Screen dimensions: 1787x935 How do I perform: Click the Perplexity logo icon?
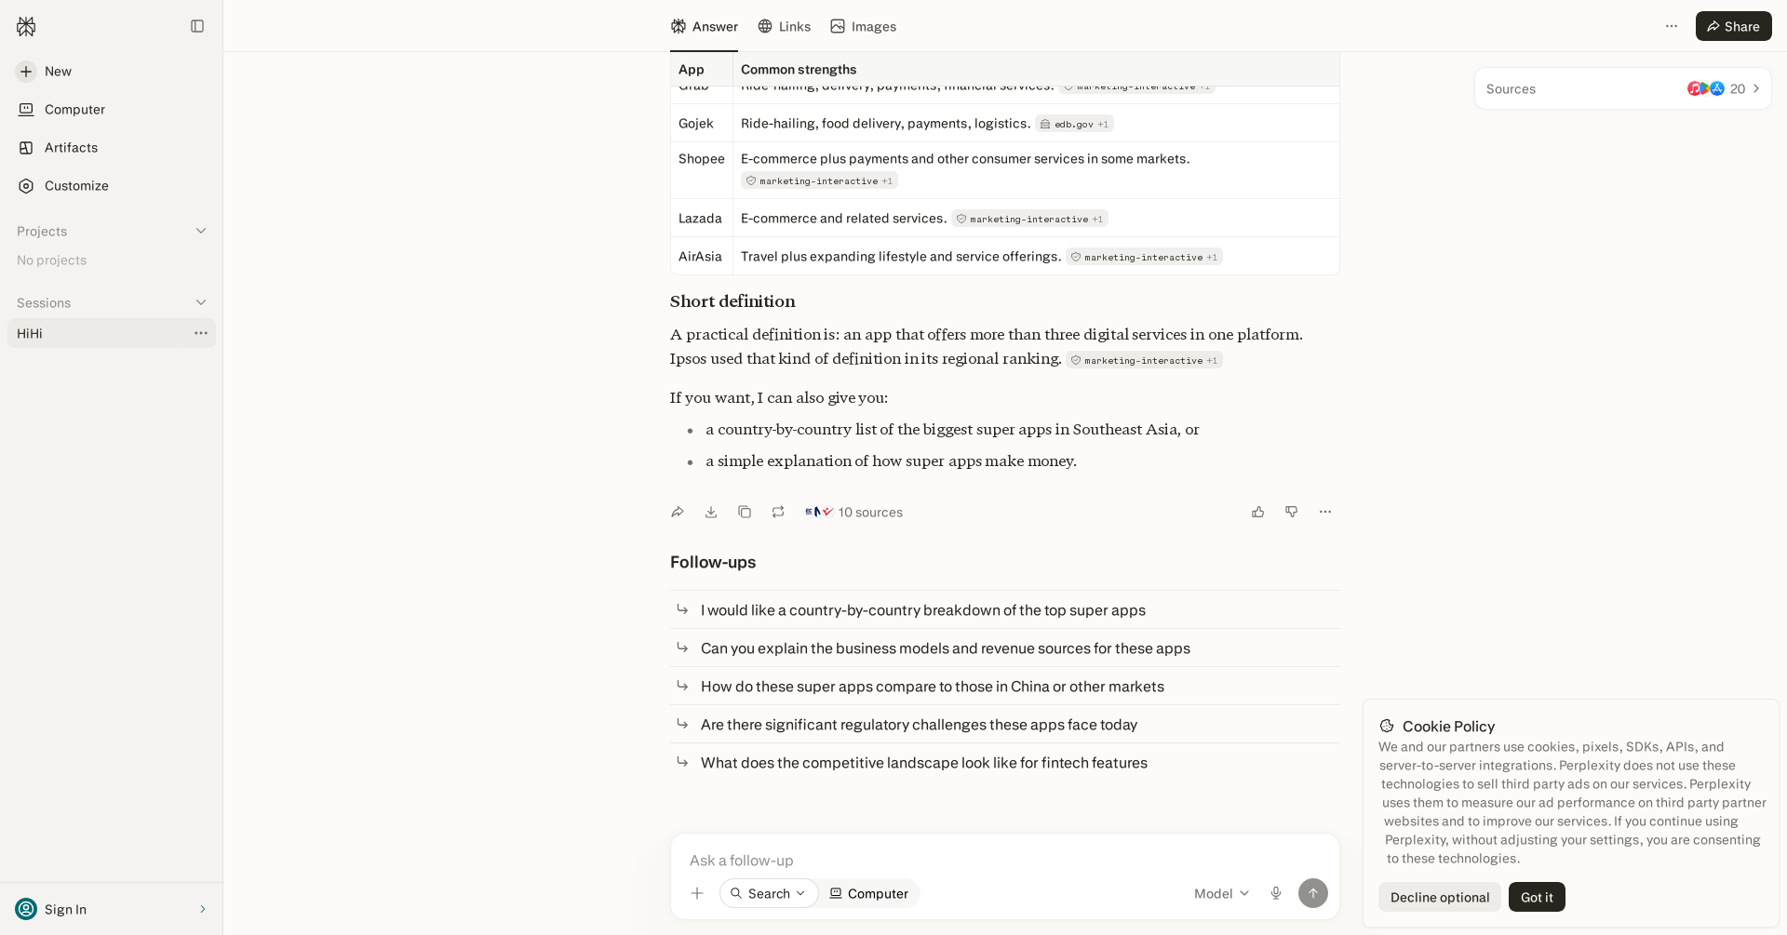(x=26, y=26)
